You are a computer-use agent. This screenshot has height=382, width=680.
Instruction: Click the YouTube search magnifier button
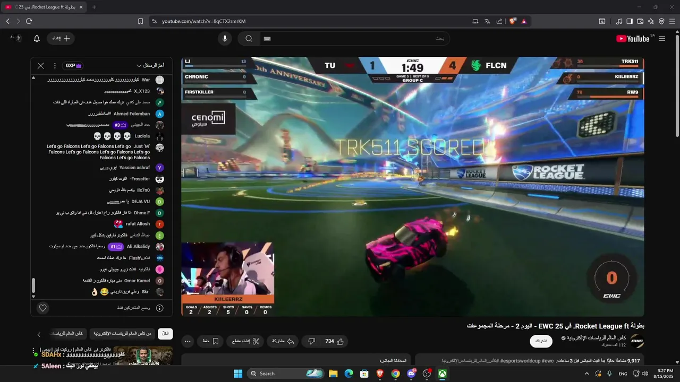tap(249, 38)
